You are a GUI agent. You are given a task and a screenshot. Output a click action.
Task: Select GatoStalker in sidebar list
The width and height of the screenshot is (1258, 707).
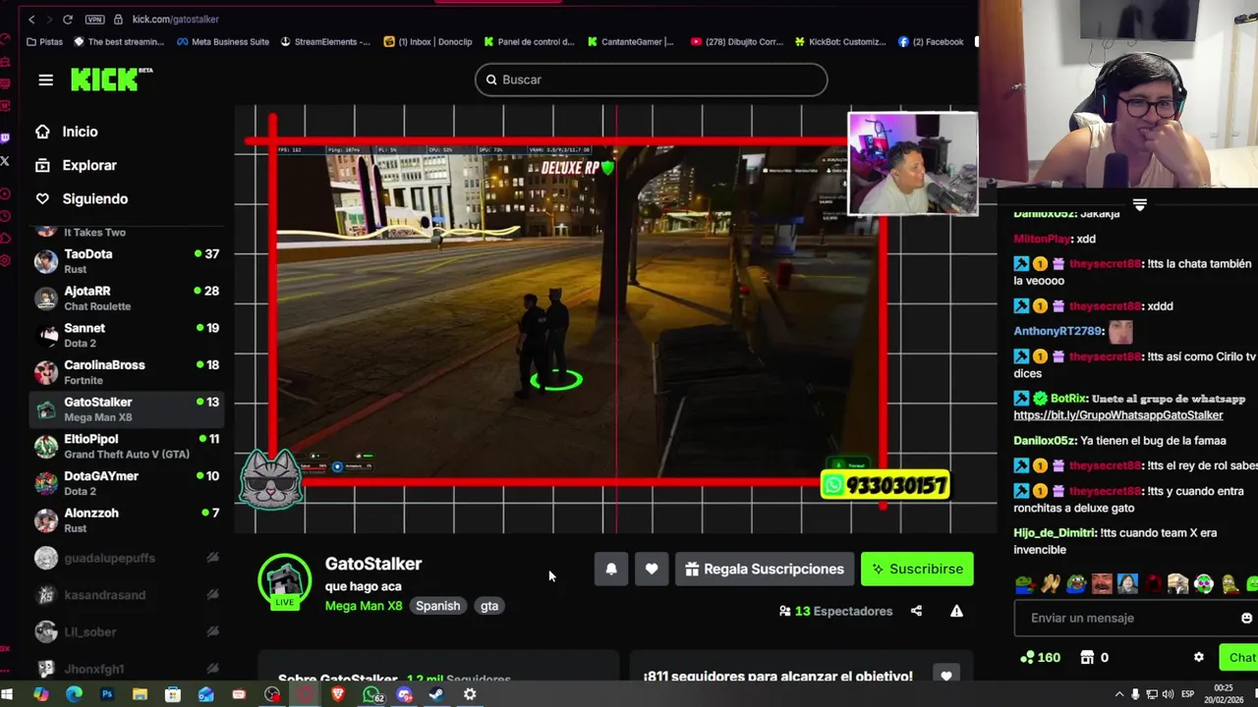click(128, 408)
